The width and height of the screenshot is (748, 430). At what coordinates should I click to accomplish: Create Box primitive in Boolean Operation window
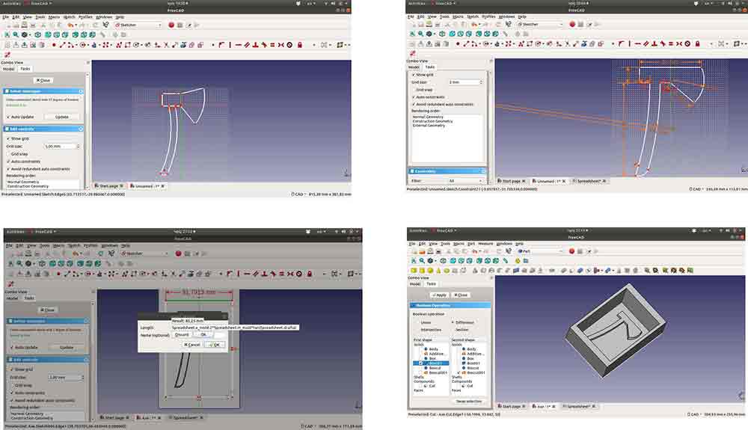(414, 270)
